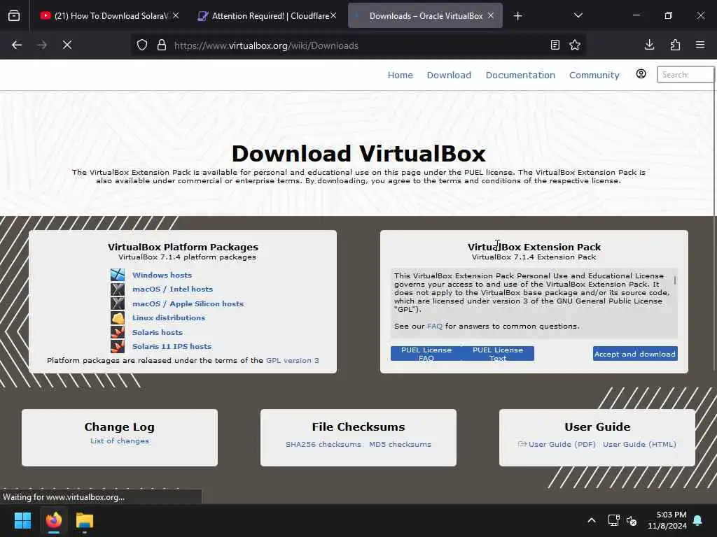
Task: Open the User Guide (PDF) link
Action: point(562,444)
